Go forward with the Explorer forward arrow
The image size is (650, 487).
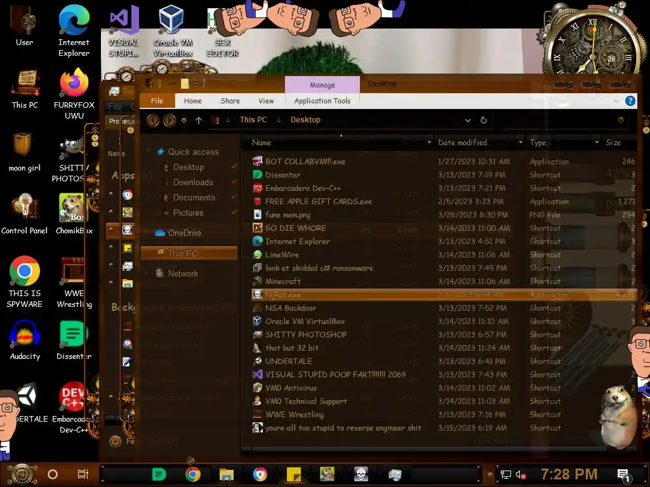click(x=169, y=120)
